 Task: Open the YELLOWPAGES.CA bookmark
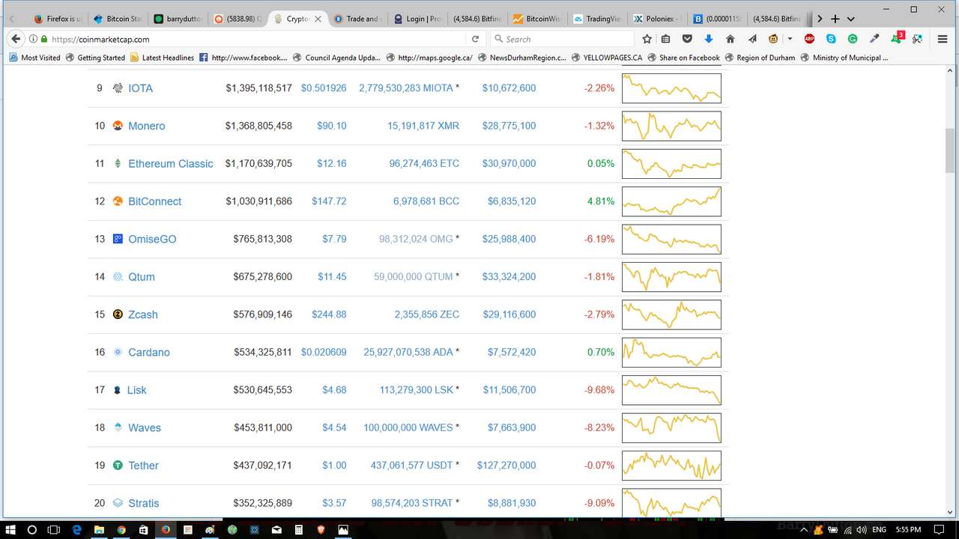point(607,58)
